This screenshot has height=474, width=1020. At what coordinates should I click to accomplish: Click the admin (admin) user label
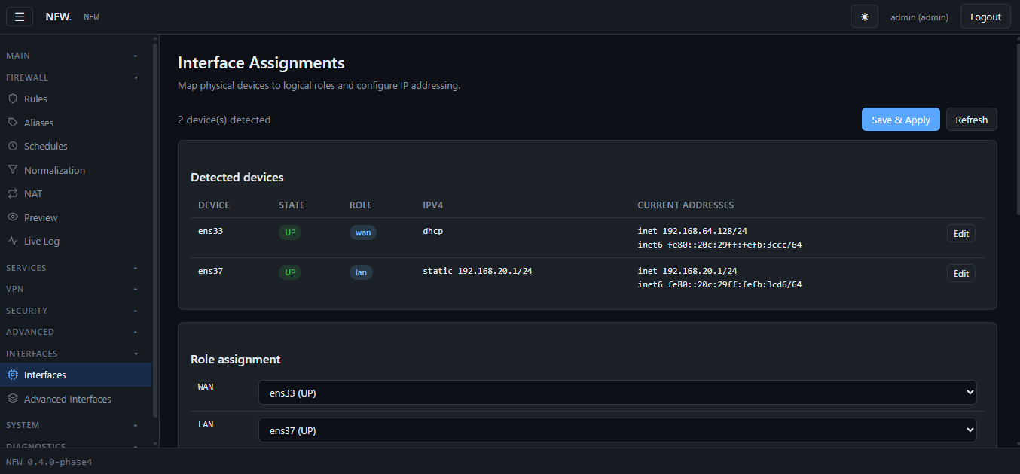point(919,17)
